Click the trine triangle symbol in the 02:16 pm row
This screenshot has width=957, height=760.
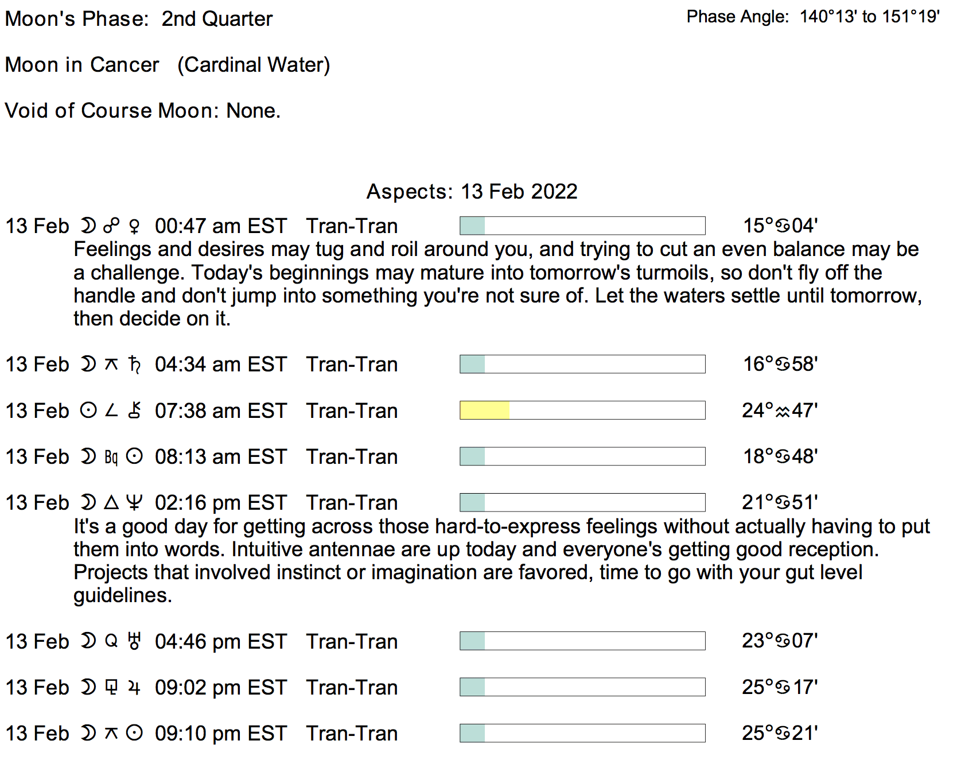pyautogui.click(x=111, y=503)
